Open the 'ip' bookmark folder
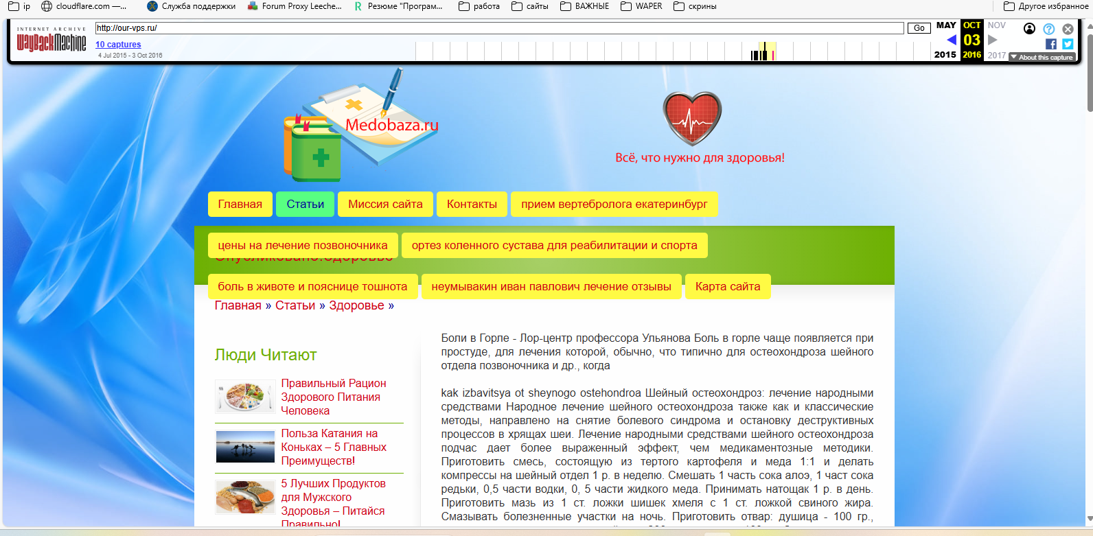 pyautogui.click(x=19, y=6)
